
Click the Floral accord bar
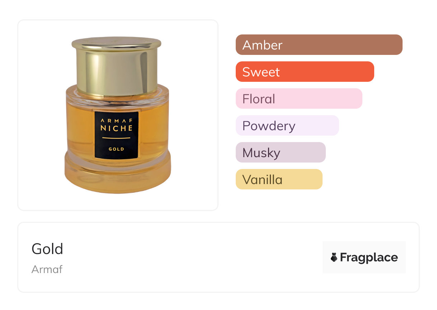[x=299, y=98]
